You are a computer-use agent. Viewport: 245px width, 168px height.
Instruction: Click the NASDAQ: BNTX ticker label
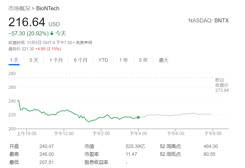pos(208,21)
